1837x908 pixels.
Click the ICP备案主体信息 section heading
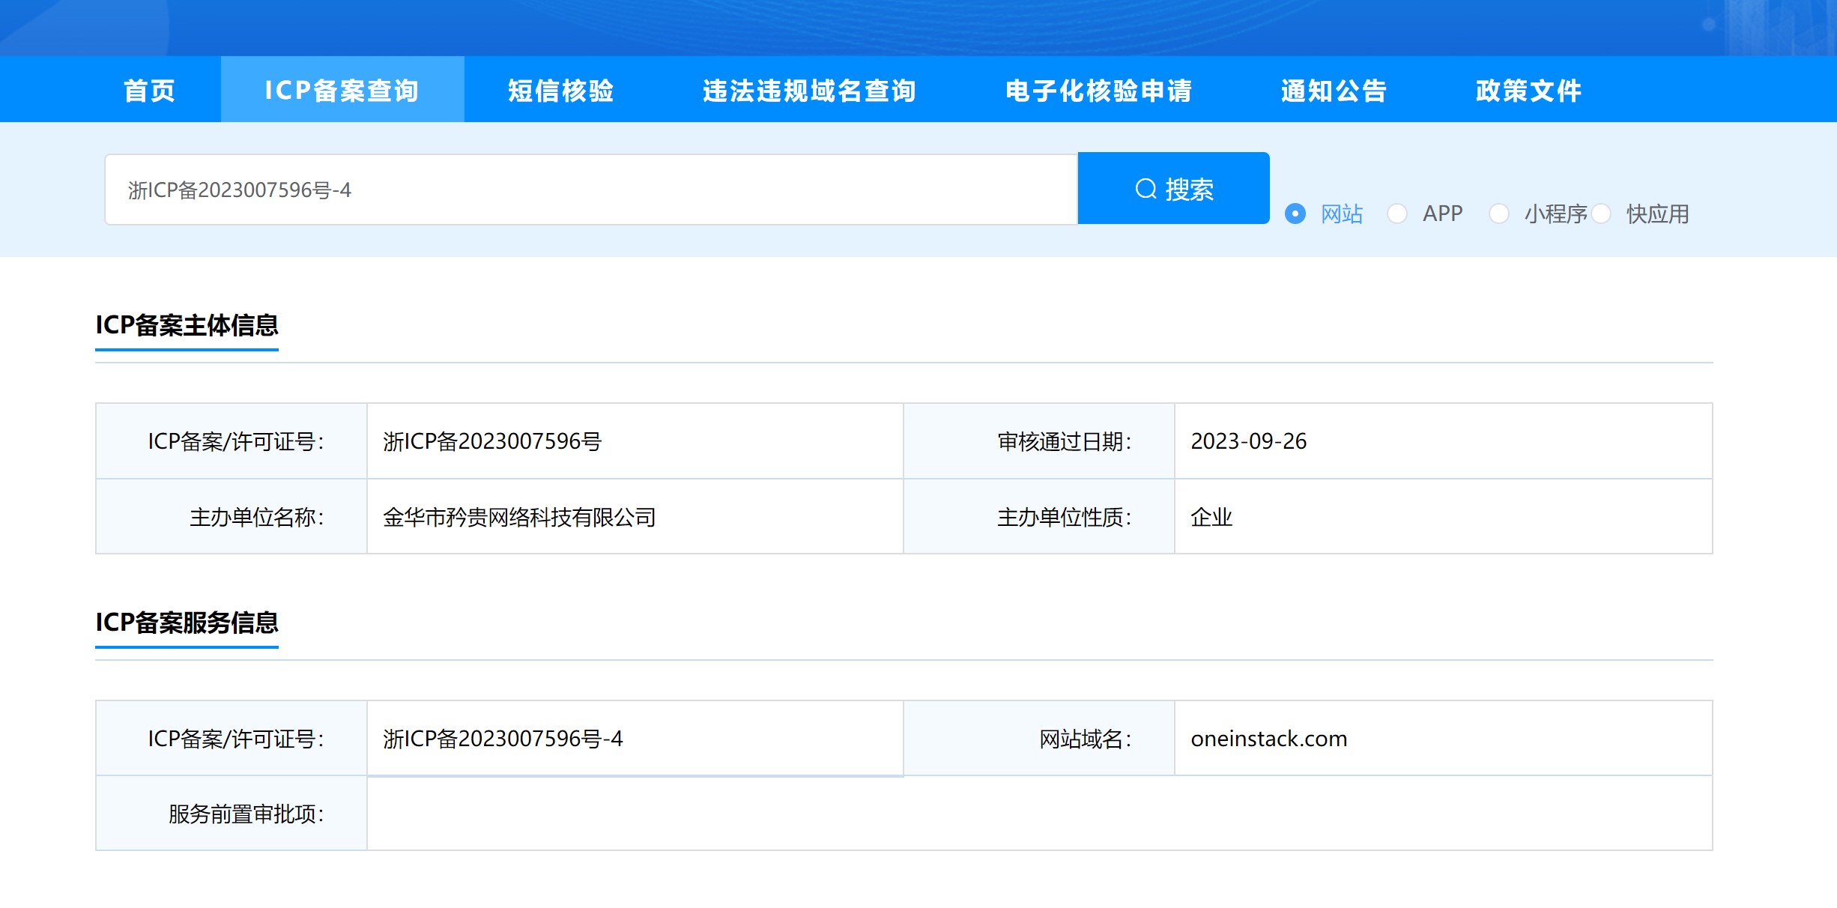coord(187,325)
